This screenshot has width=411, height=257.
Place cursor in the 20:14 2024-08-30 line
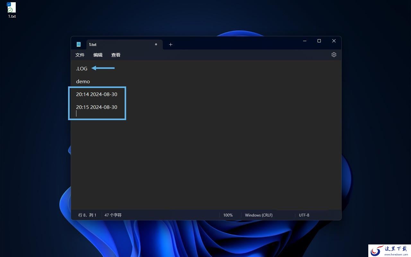[97, 94]
